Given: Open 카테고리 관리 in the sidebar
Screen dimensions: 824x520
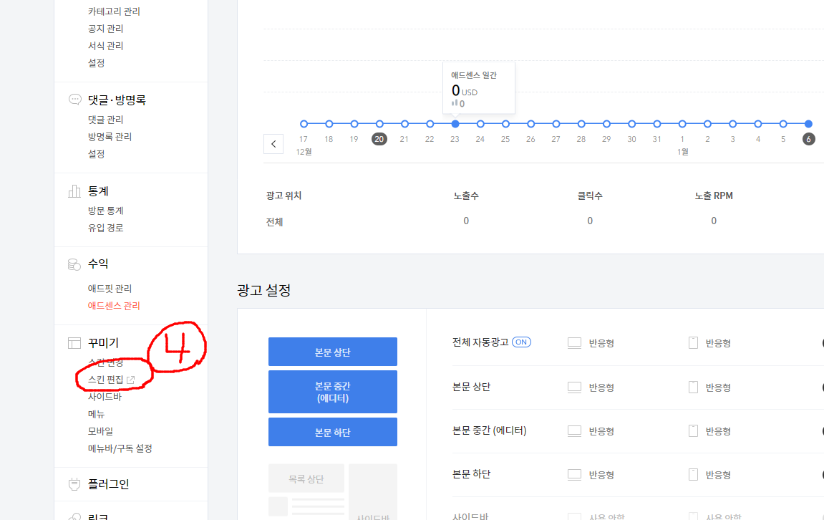Looking at the screenshot, I should pos(114,11).
